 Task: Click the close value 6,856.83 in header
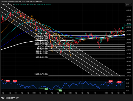coord(38,4)
